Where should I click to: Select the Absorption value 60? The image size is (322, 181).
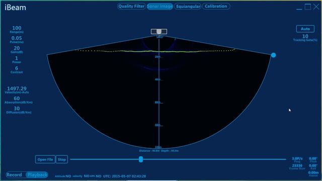tap(17, 99)
